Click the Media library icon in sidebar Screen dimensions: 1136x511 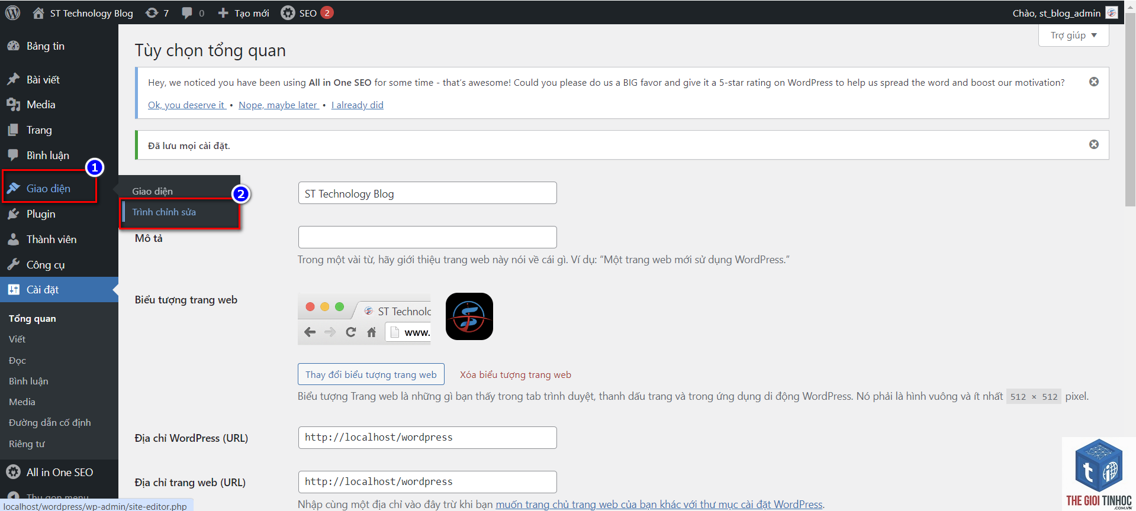pos(13,105)
